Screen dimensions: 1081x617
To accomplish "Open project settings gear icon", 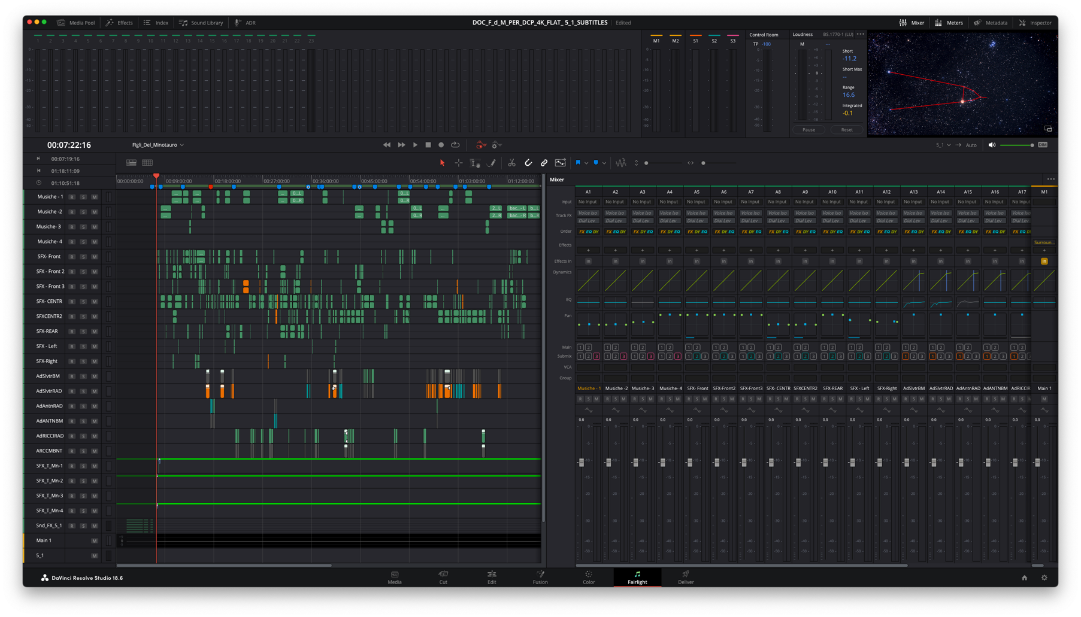I will pos(1044,578).
